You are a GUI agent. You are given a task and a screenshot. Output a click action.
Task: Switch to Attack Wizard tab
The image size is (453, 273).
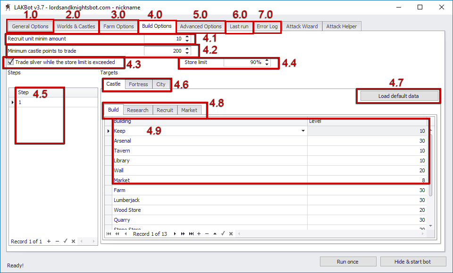[x=302, y=26]
